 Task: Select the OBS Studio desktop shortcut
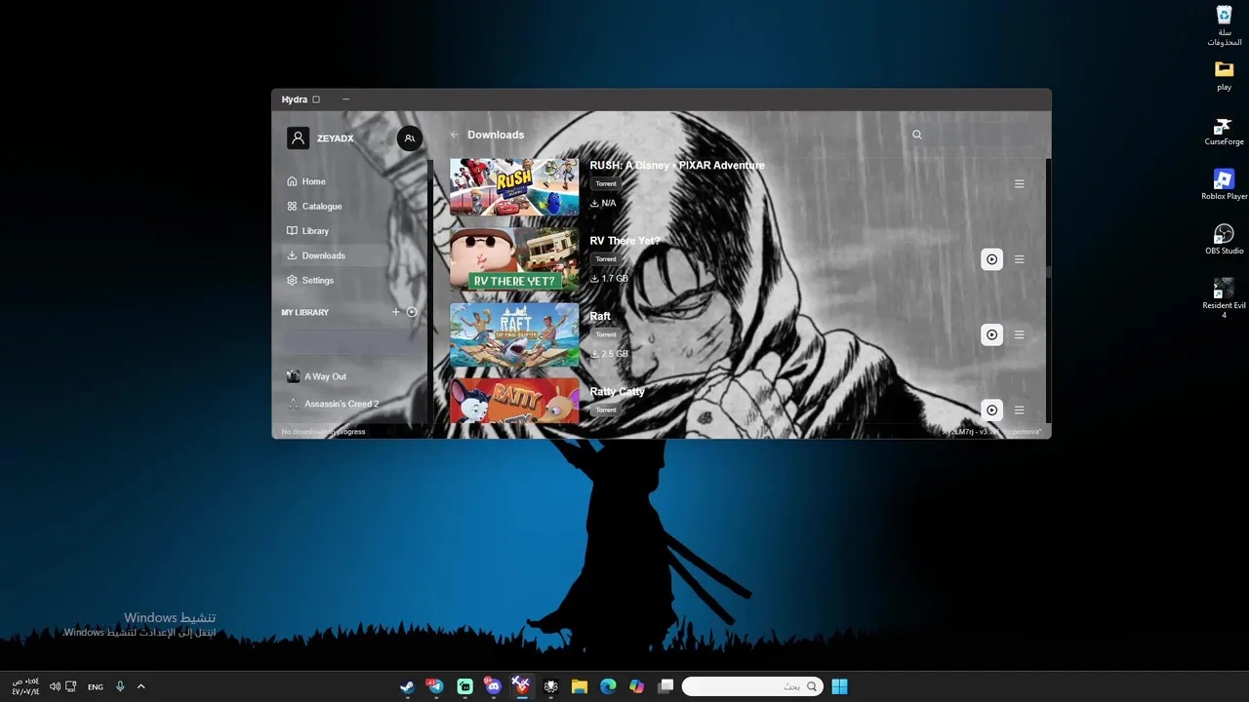pyautogui.click(x=1224, y=240)
